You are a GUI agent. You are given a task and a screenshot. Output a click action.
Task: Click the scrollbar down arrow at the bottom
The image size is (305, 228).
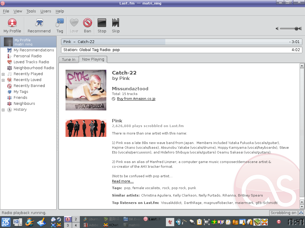[x=302, y=207]
